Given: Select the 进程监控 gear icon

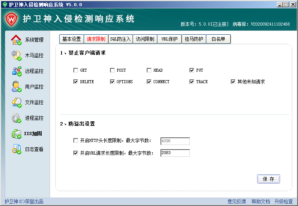Looking at the screenshot, I should [16, 118].
